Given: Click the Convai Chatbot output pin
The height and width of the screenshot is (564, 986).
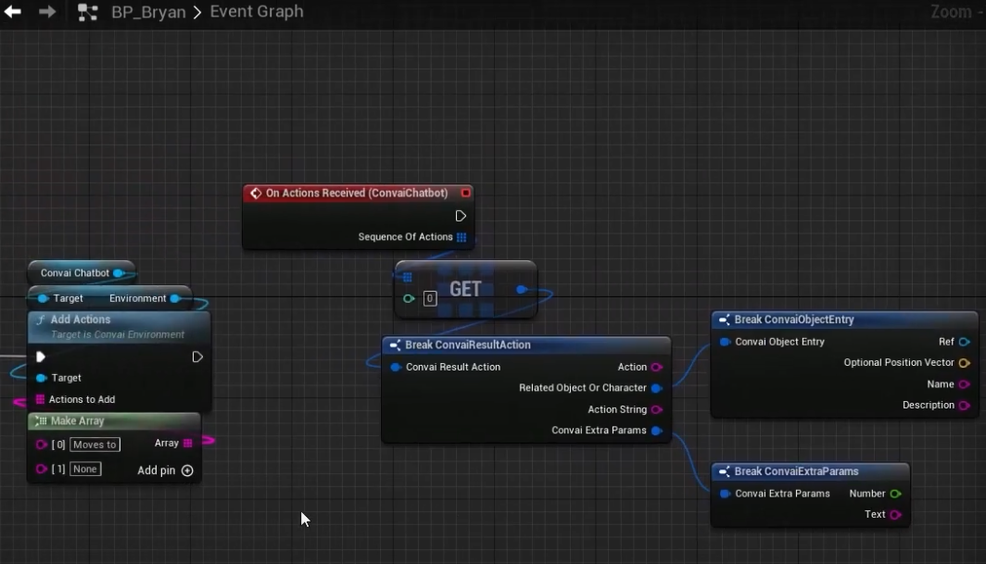Looking at the screenshot, I should 119,273.
